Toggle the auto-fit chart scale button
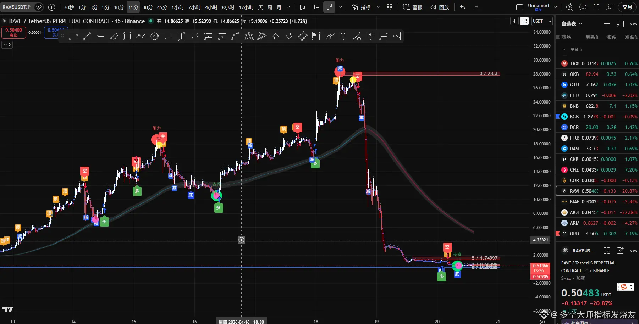This screenshot has width=639, height=324. coord(524,21)
